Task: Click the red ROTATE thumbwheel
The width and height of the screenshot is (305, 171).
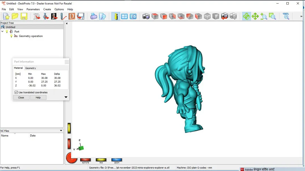Action: click(85, 160)
